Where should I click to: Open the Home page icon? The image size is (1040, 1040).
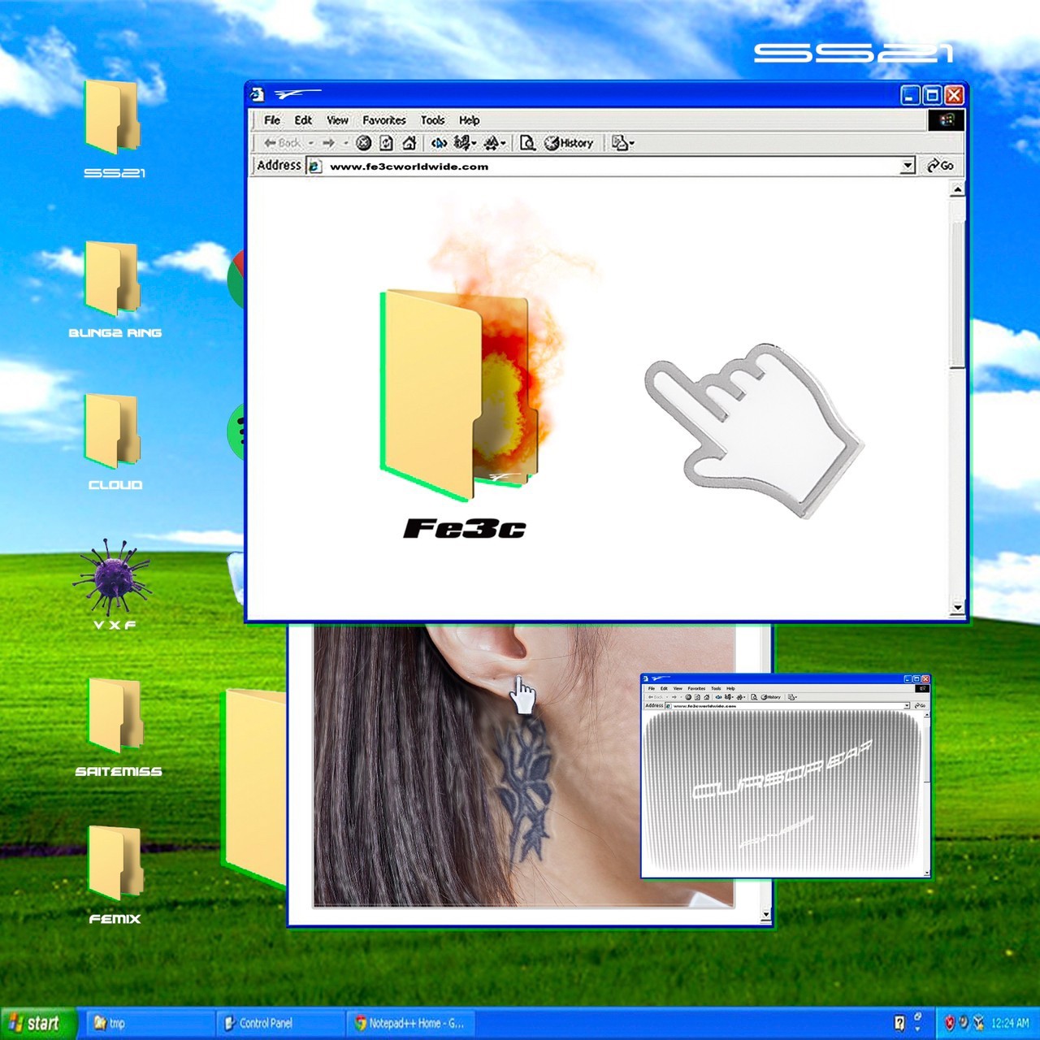click(410, 142)
